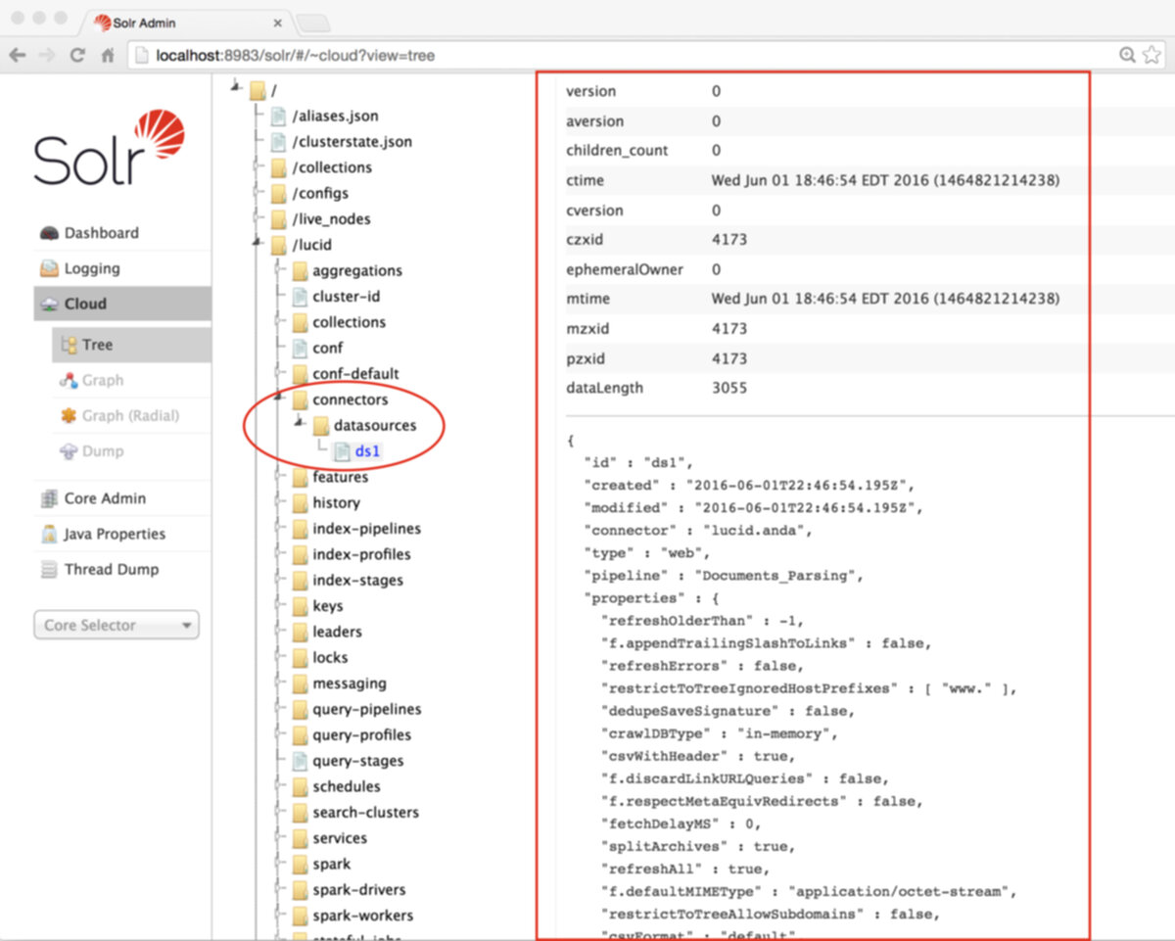Open the features folder
1175x941 pixels.
(x=340, y=477)
